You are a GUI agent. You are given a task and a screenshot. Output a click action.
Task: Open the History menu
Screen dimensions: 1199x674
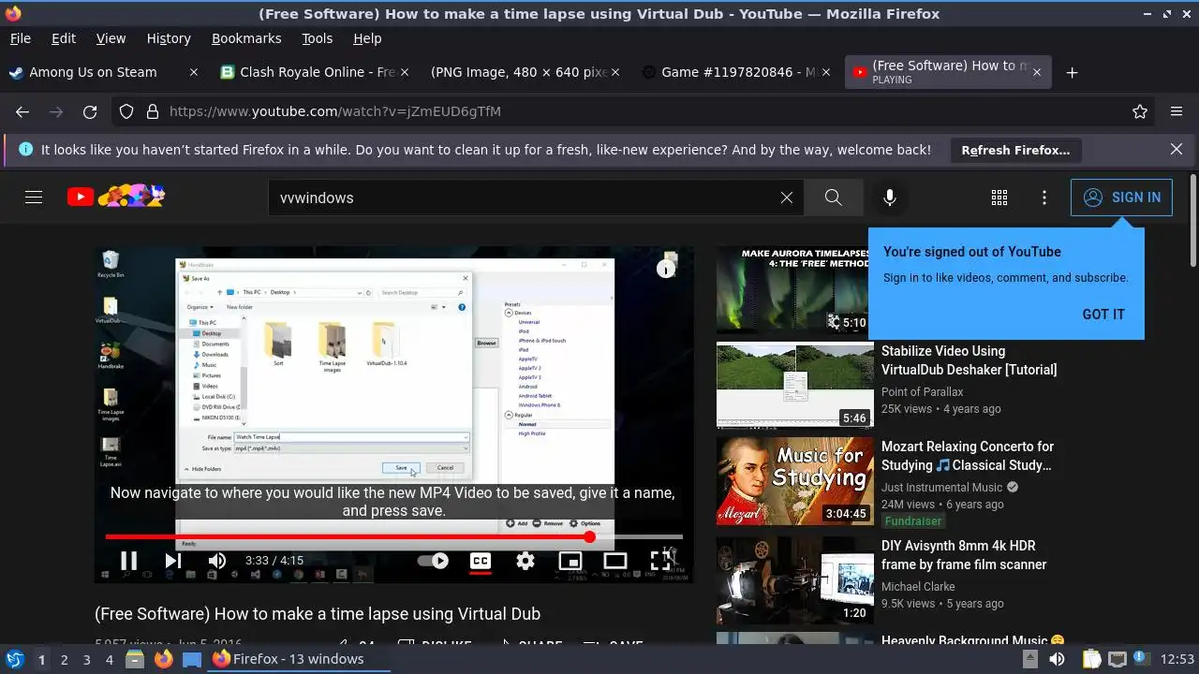(x=169, y=38)
